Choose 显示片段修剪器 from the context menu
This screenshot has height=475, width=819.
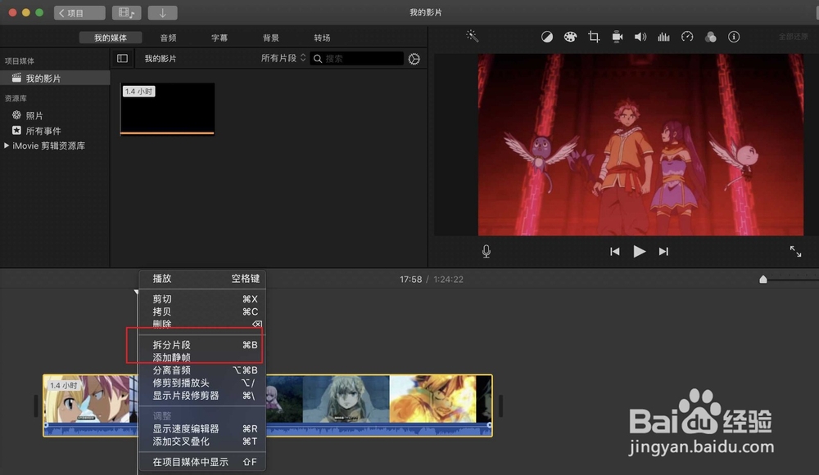[x=202, y=395]
